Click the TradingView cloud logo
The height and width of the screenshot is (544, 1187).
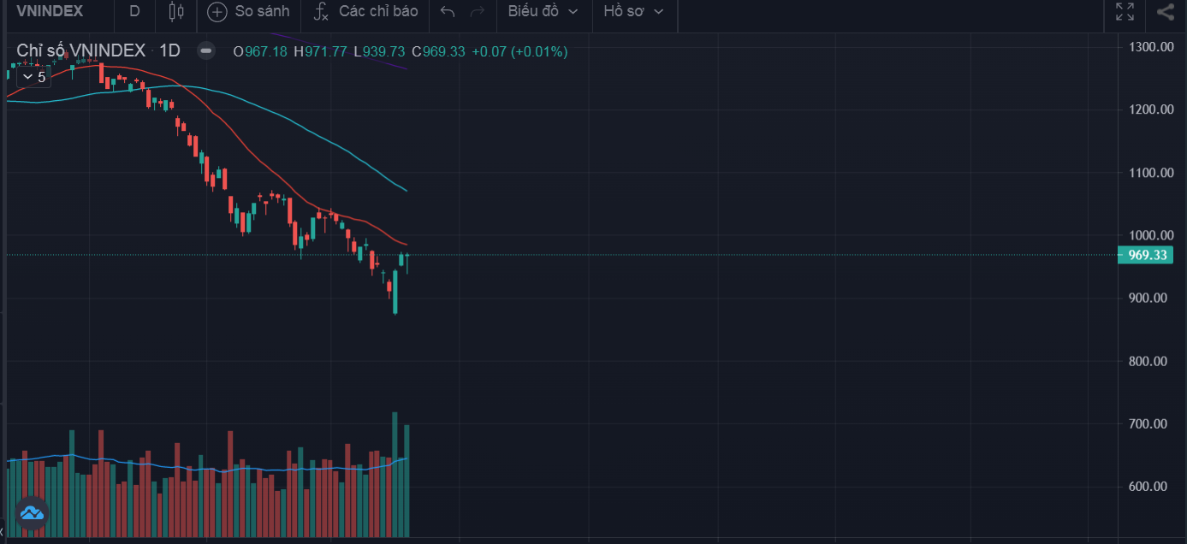coord(32,513)
